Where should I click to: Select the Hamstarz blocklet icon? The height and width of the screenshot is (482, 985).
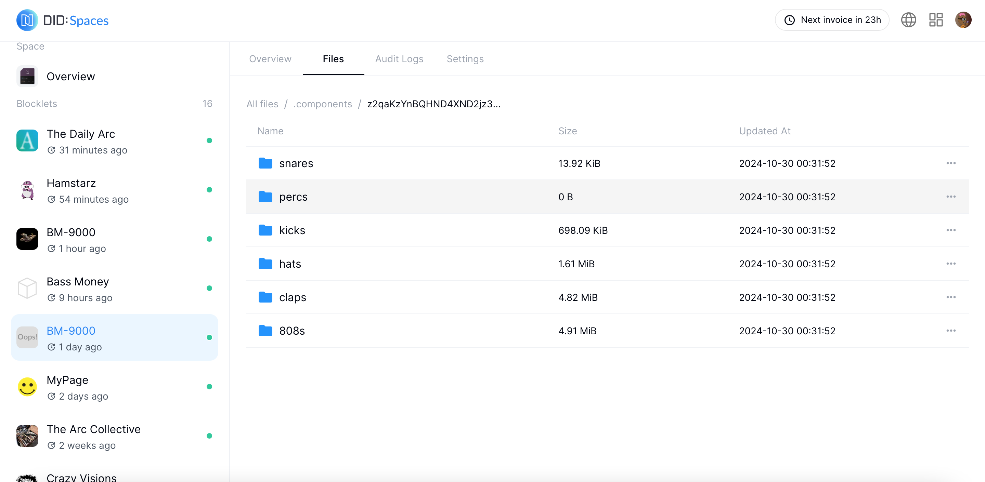(27, 190)
